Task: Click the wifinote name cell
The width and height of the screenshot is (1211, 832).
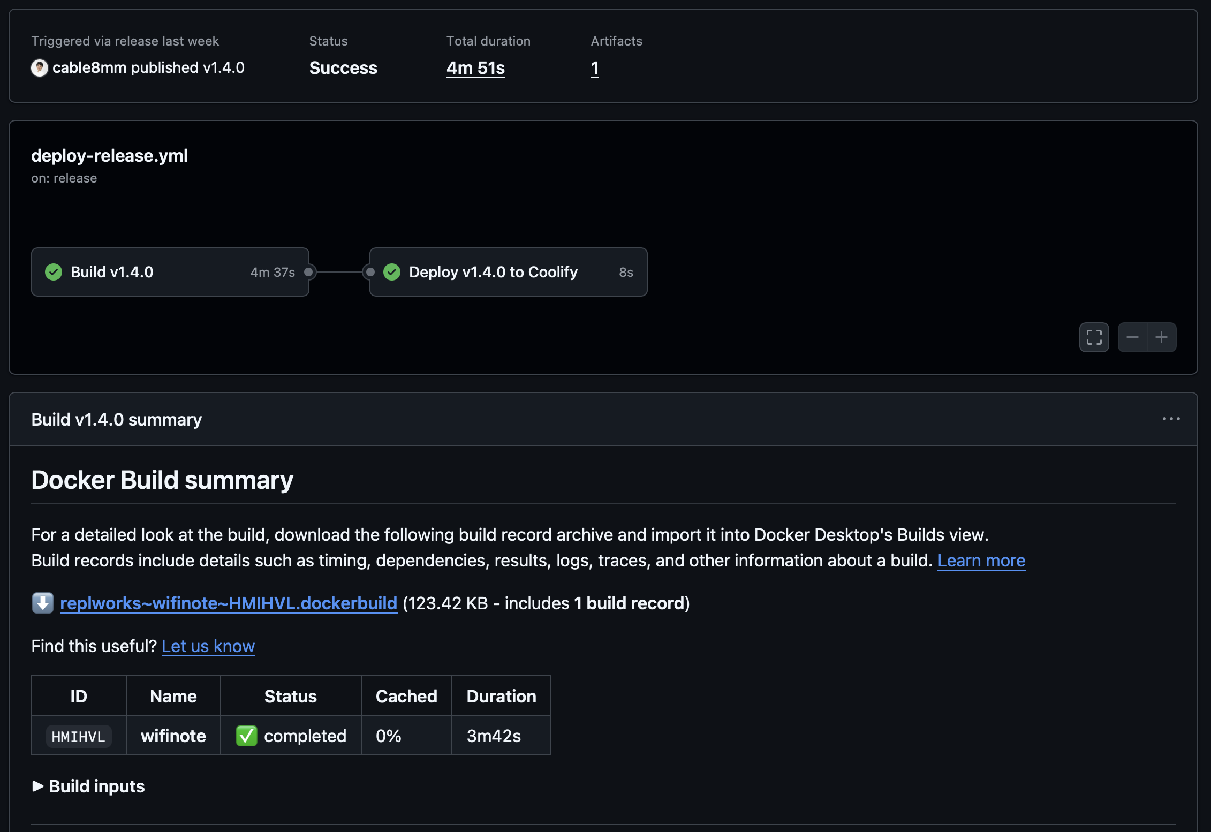Action: 173,736
